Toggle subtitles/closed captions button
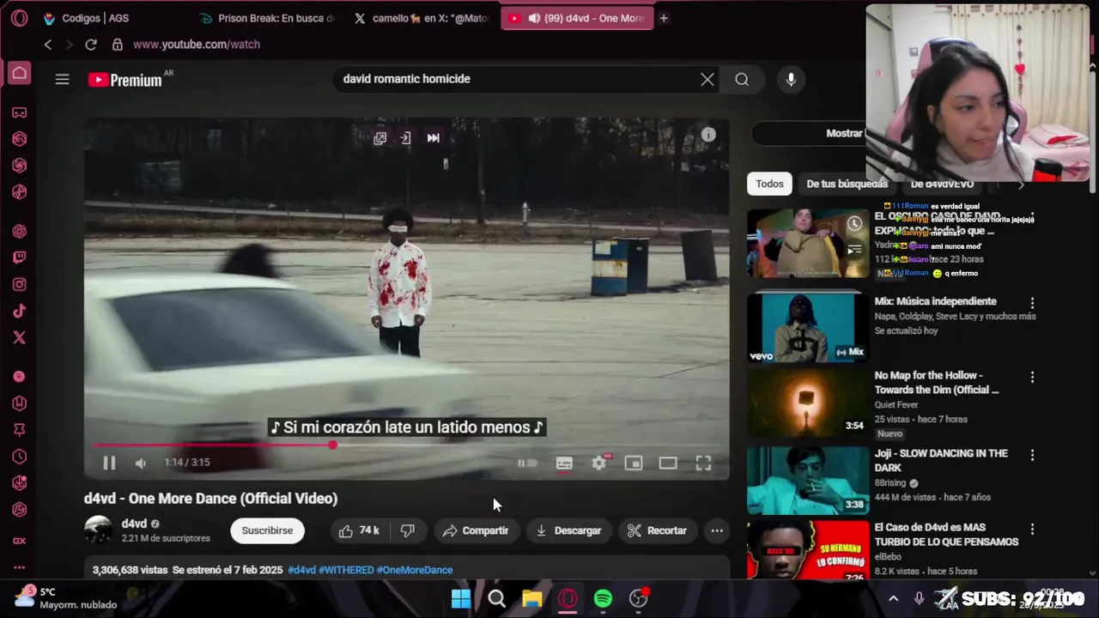Viewport: 1099px width, 618px height. [x=564, y=463]
